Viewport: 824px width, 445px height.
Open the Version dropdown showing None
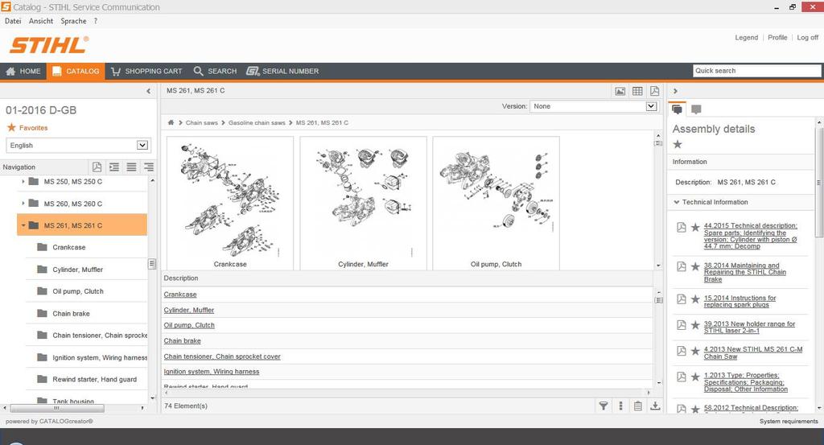(594, 106)
